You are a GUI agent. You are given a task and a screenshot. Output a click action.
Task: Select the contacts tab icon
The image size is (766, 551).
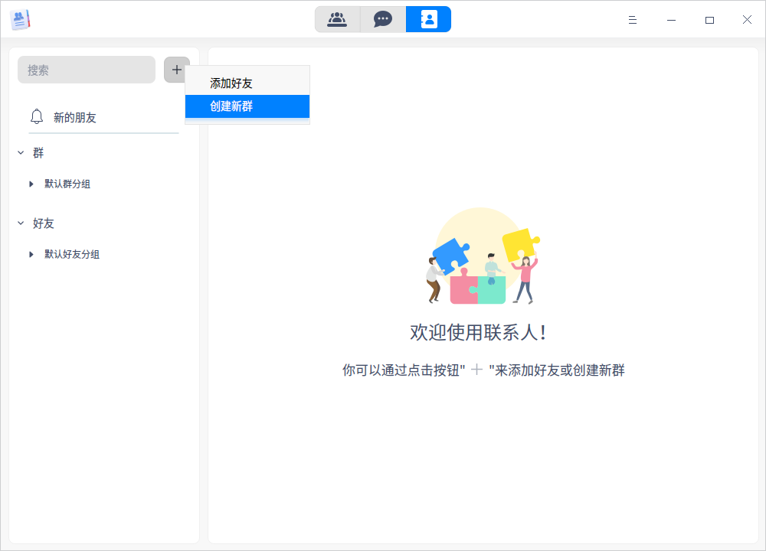click(x=428, y=20)
